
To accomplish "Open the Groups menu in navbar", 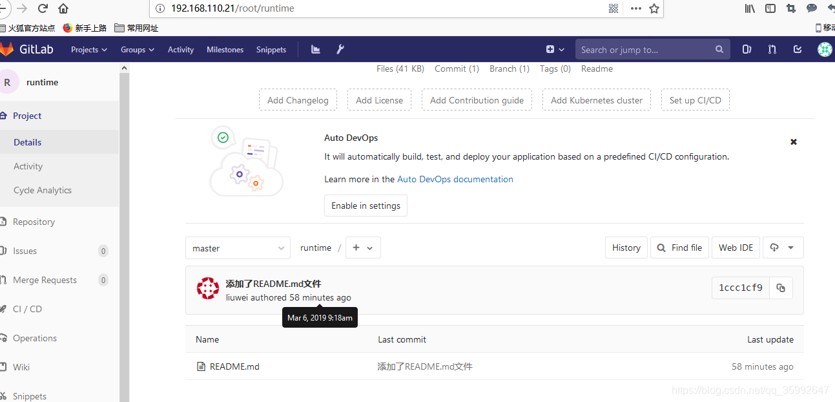I will (138, 50).
